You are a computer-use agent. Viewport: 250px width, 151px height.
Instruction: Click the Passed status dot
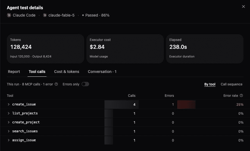coord(83,15)
